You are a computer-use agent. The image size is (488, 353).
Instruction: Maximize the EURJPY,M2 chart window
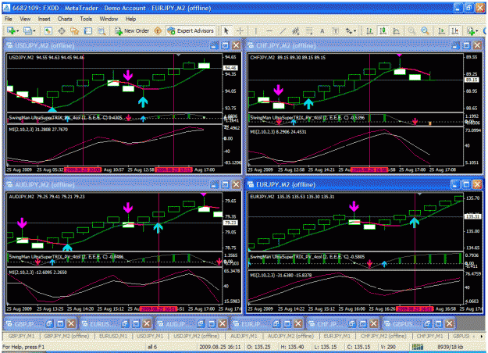pos(466,185)
